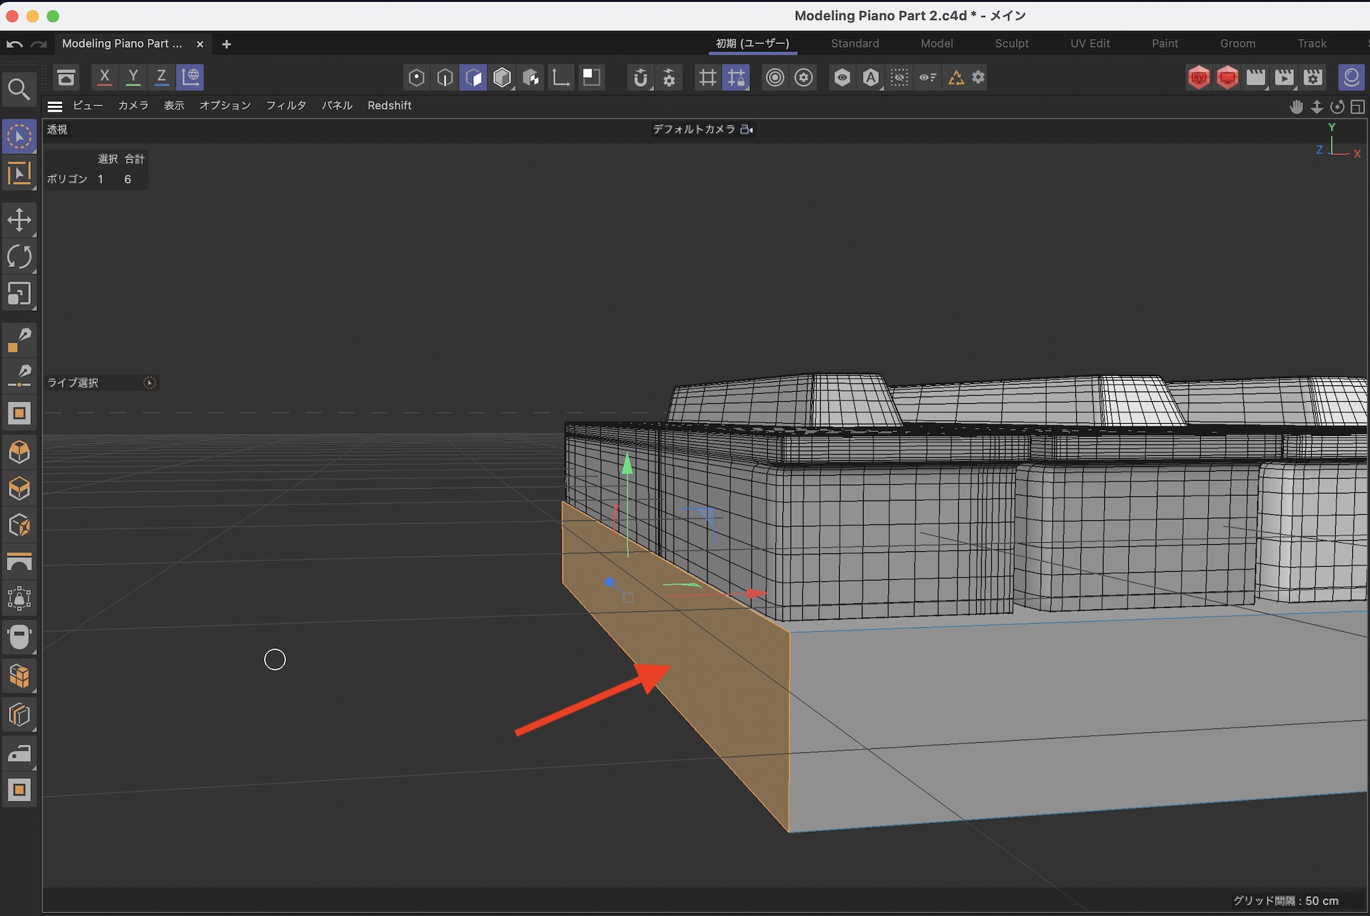The height and width of the screenshot is (916, 1370).
Task: Switch to the Sculpt layout tab
Action: pyautogui.click(x=1011, y=43)
